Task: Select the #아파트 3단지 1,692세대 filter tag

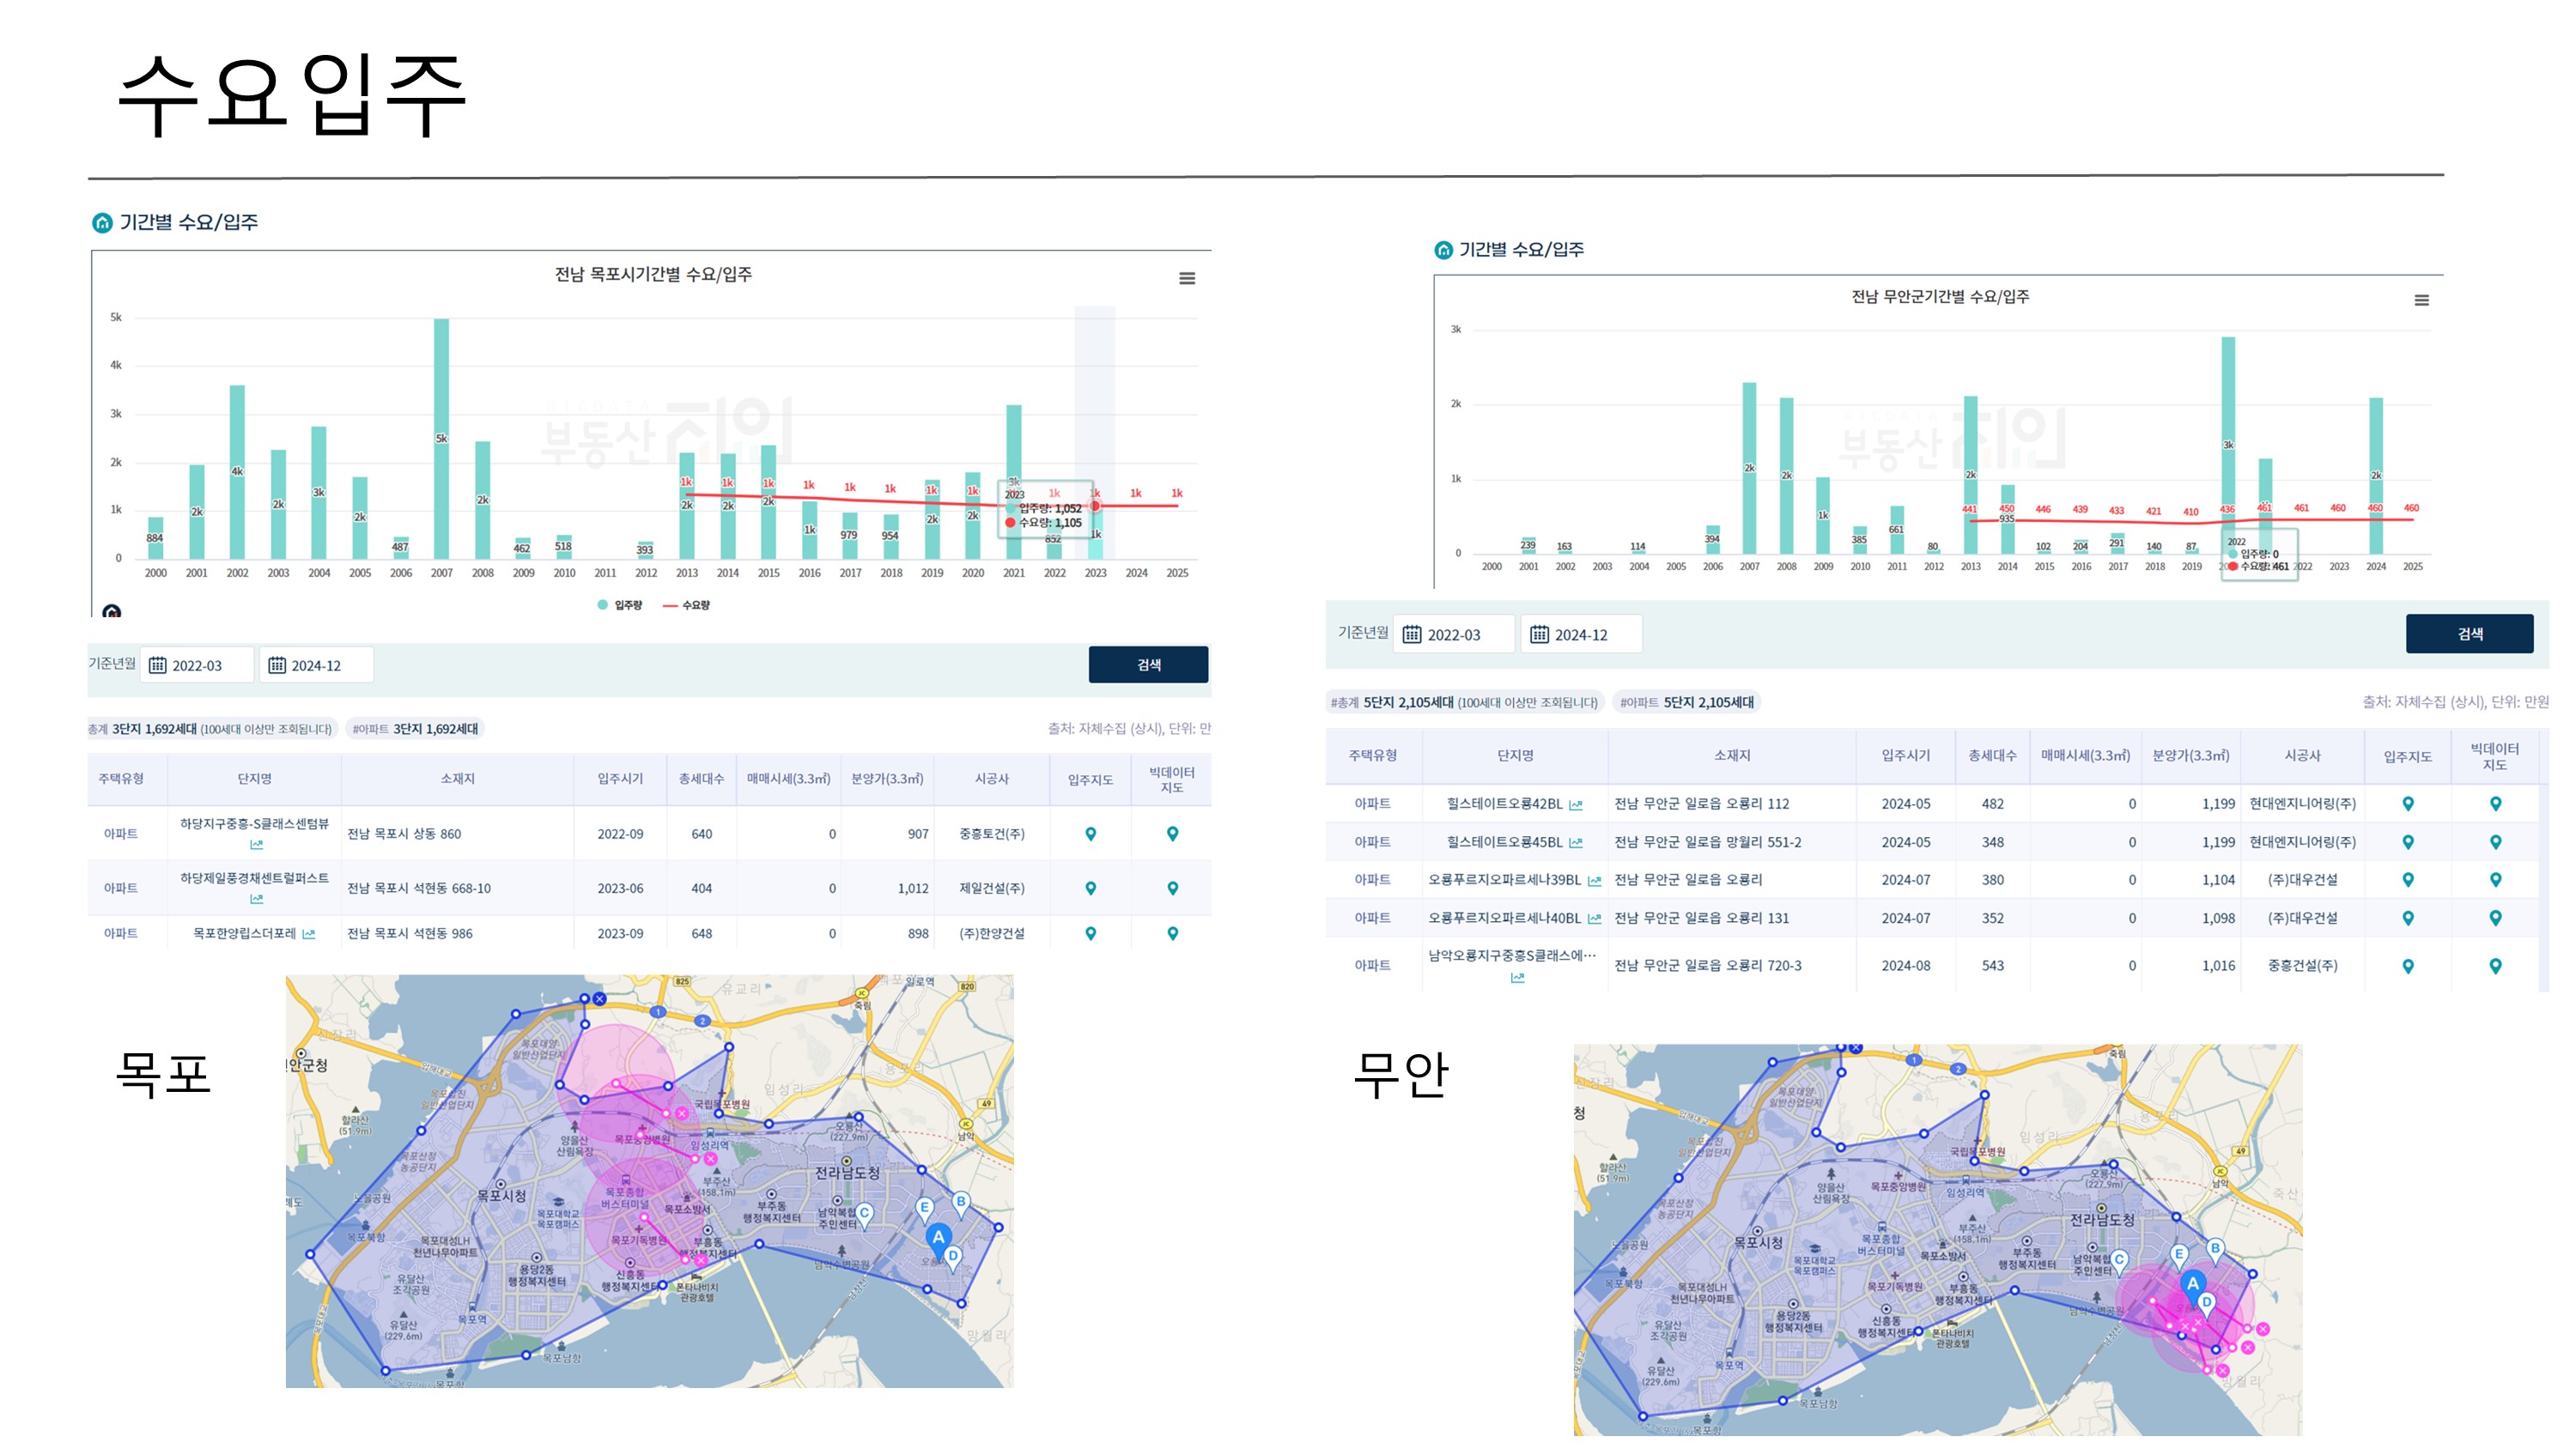Action: coord(415,729)
